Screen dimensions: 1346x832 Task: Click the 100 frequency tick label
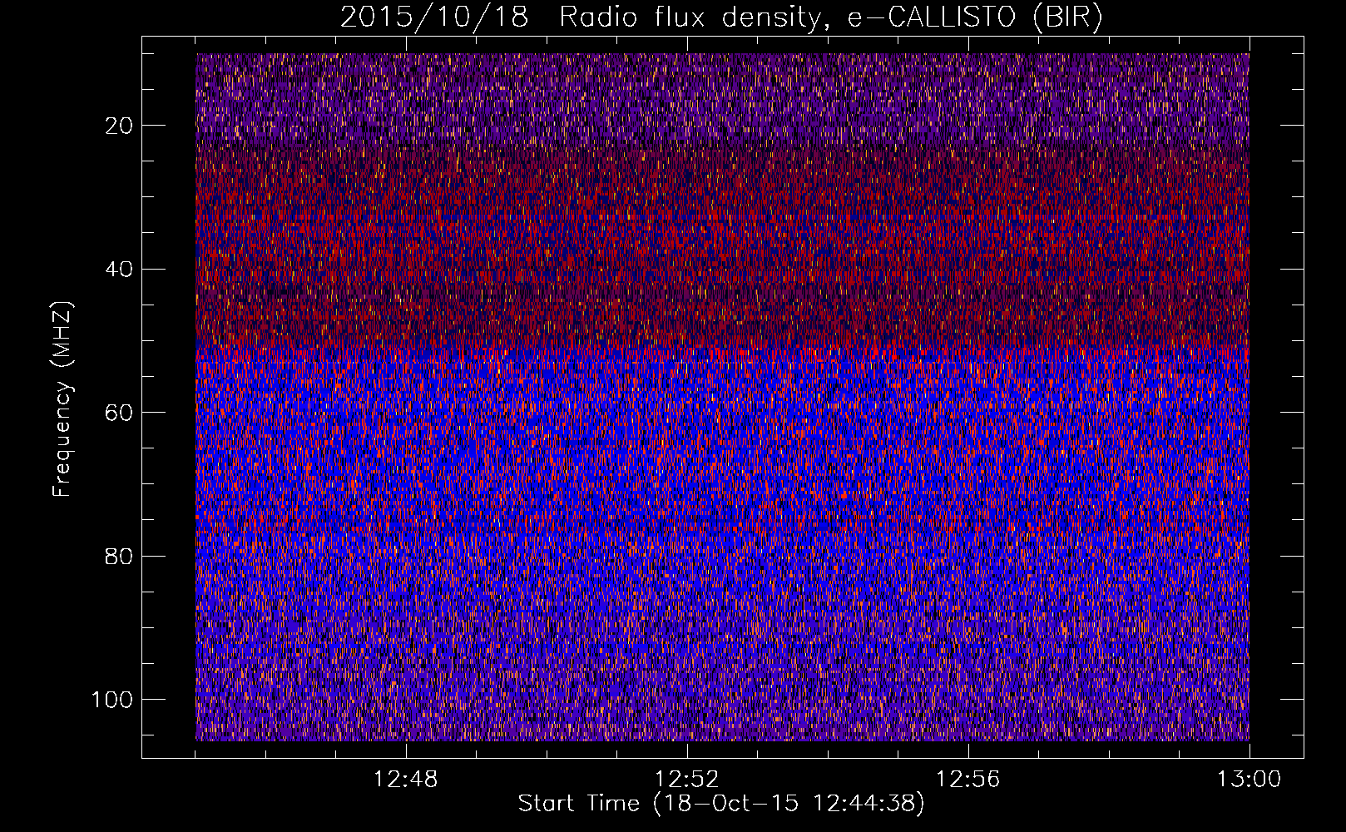tap(112, 700)
